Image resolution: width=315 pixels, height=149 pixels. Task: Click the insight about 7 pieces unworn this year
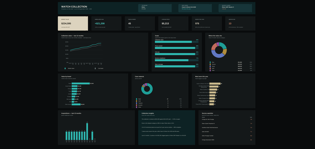[161, 131]
